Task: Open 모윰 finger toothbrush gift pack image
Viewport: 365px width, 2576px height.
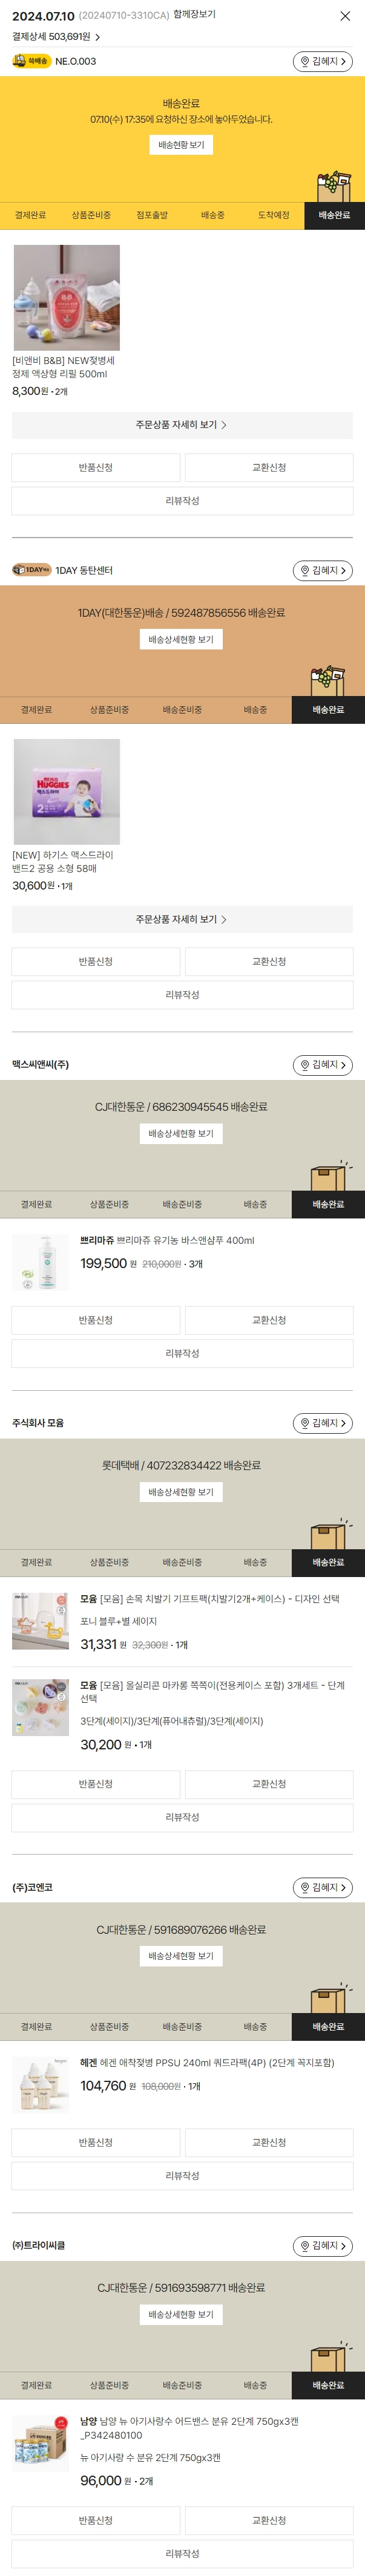Action: (x=41, y=1620)
